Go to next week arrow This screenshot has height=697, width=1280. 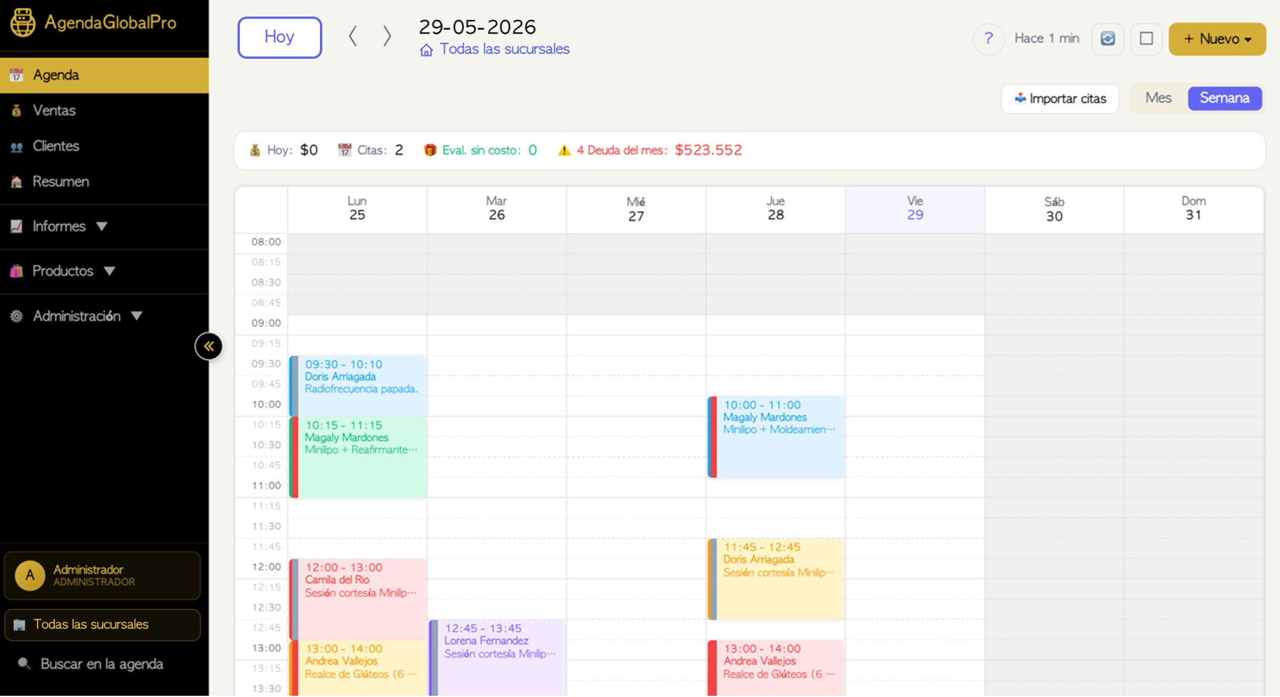(388, 36)
